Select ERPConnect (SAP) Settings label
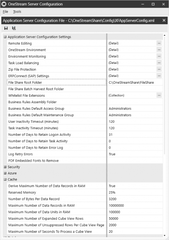The height and width of the screenshot is (240, 169). coord(29,76)
